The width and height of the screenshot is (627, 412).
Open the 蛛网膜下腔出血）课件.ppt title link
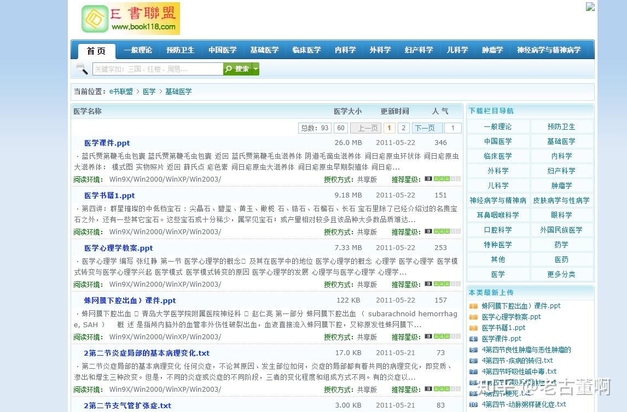[x=130, y=300]
